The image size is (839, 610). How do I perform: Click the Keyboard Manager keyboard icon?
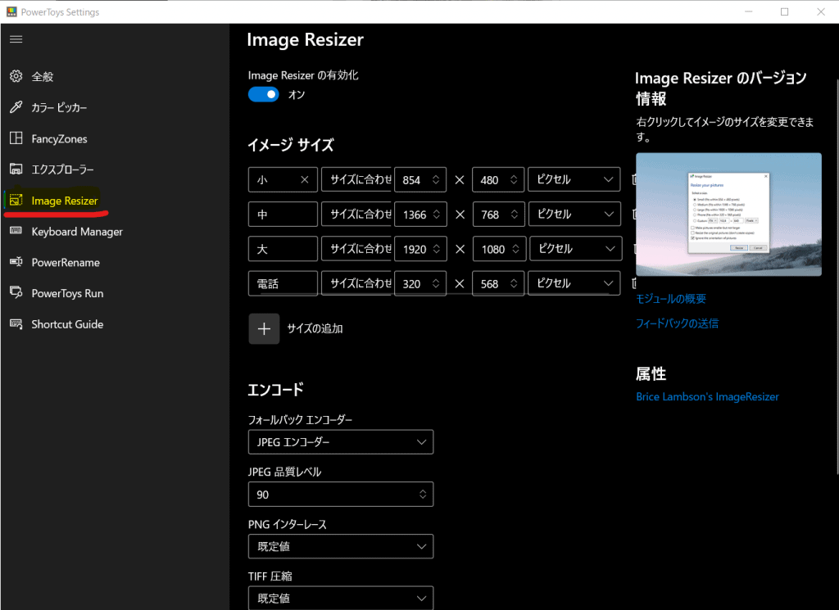click(x=16, y=232)
